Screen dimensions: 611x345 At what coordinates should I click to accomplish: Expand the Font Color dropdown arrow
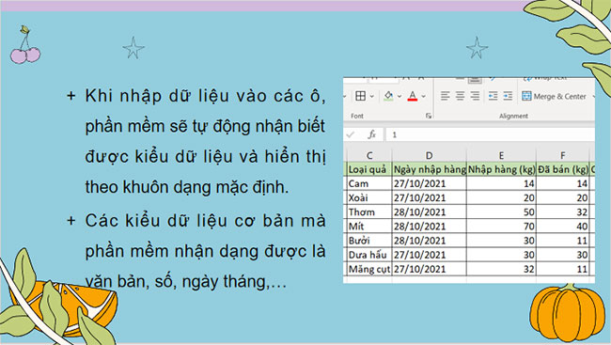pos(424,96)
